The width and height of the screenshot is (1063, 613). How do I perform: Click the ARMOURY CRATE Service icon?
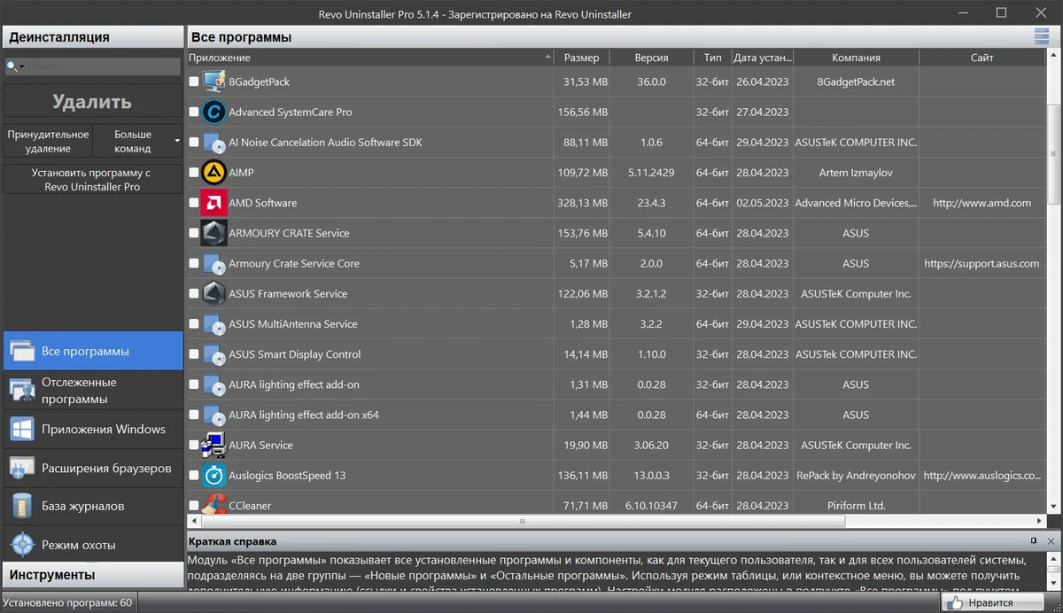[213, 233]
